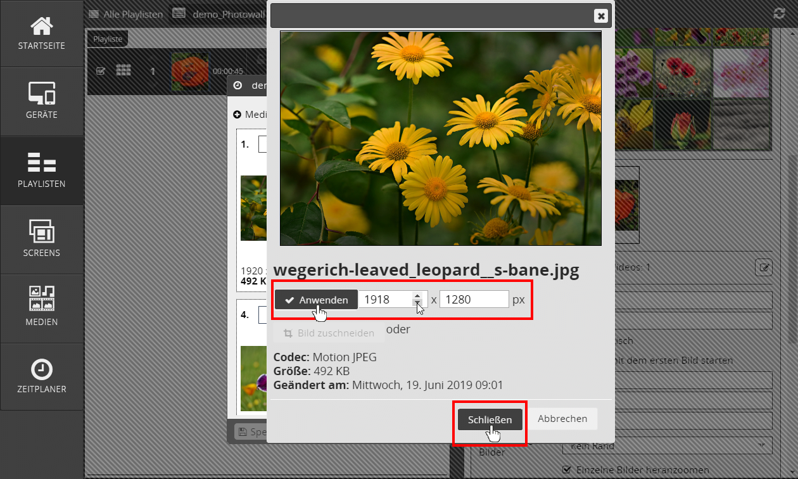The width and height of the screenshot is (798, 479).
Task: Open the Screens section
Action: [x=42, y=239]
